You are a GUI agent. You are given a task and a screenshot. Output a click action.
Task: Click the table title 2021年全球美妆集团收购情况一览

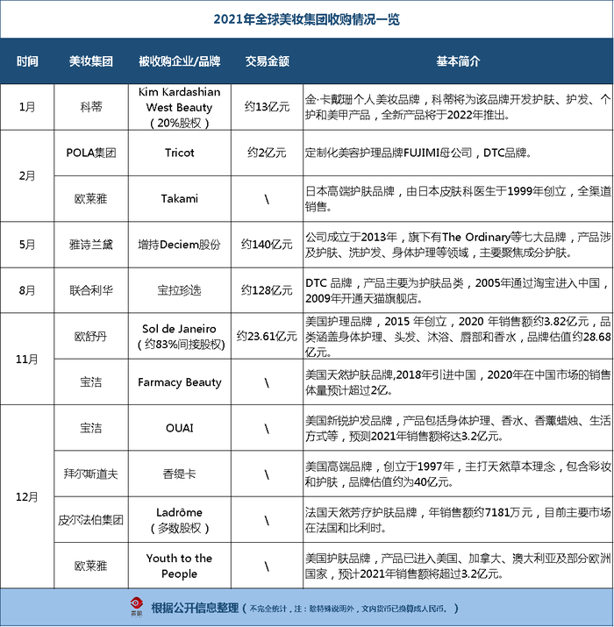click(306, 19)
